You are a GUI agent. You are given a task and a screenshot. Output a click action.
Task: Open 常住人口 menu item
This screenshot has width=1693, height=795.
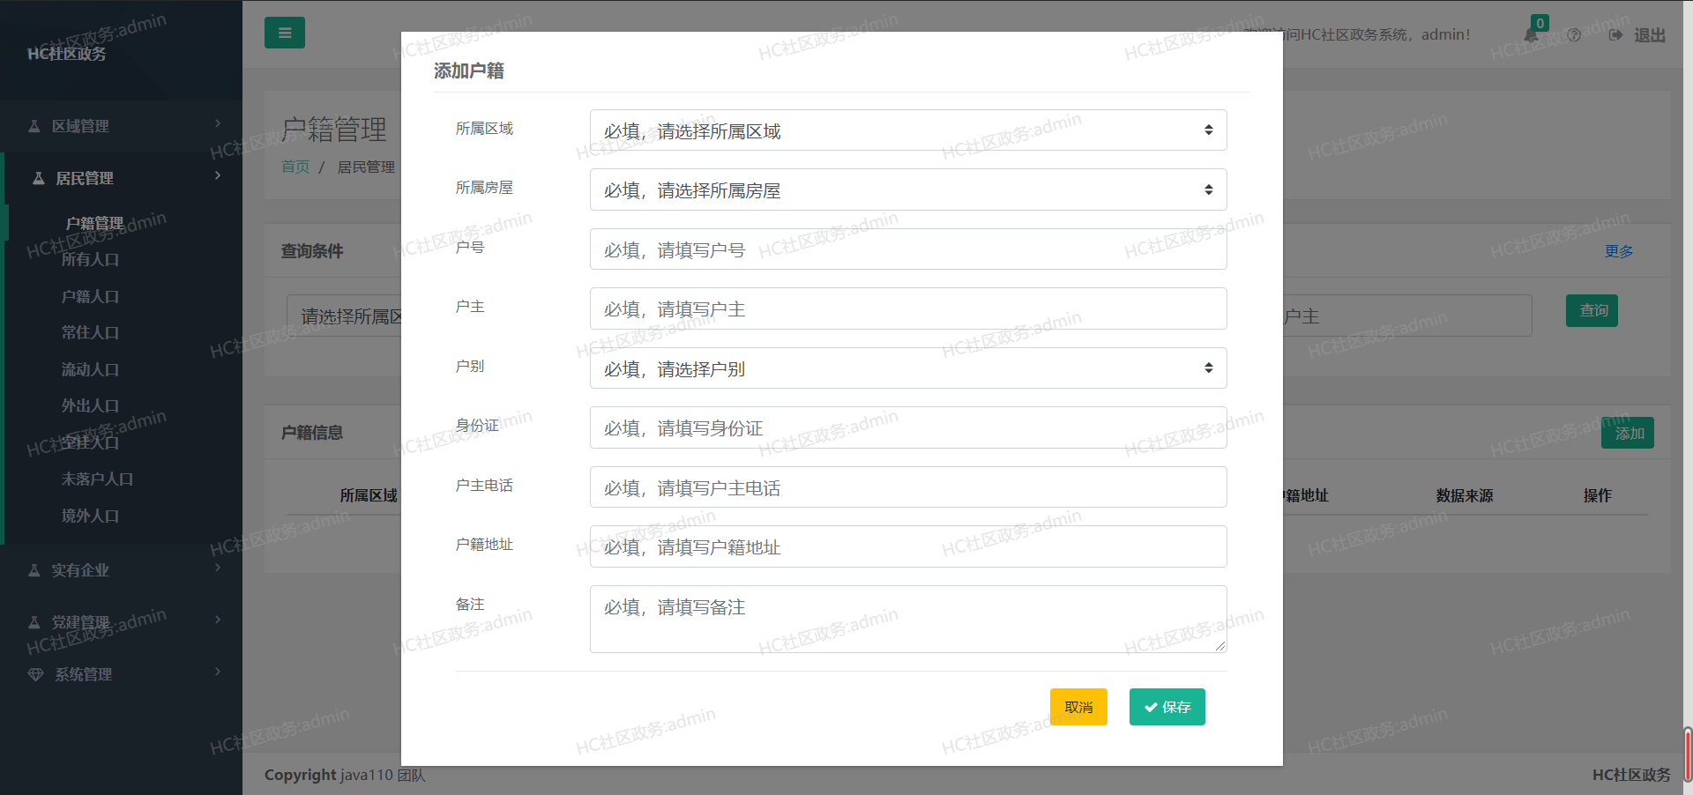pos(90,332)
